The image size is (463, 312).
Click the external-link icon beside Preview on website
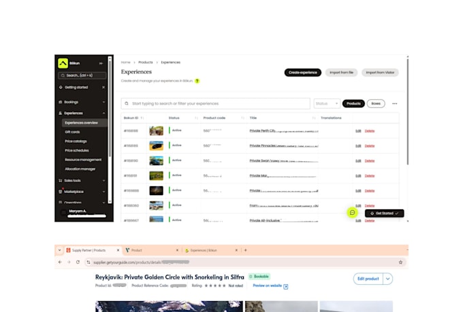pos(285,287)
